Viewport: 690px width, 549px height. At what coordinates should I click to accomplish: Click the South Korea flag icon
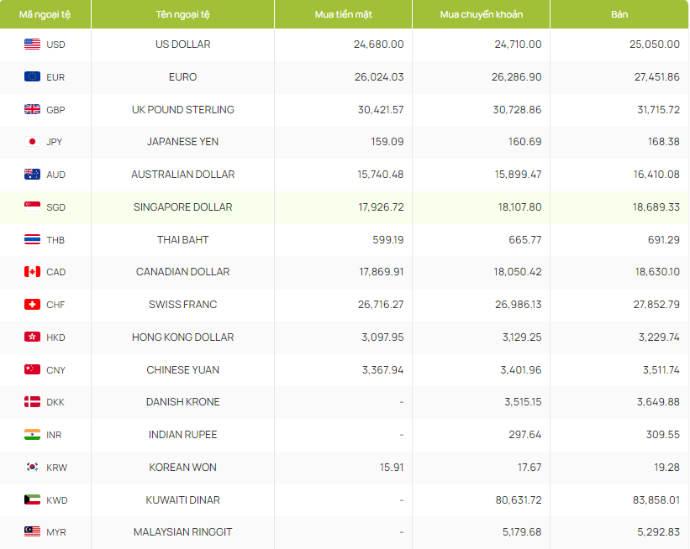(32, 468)
